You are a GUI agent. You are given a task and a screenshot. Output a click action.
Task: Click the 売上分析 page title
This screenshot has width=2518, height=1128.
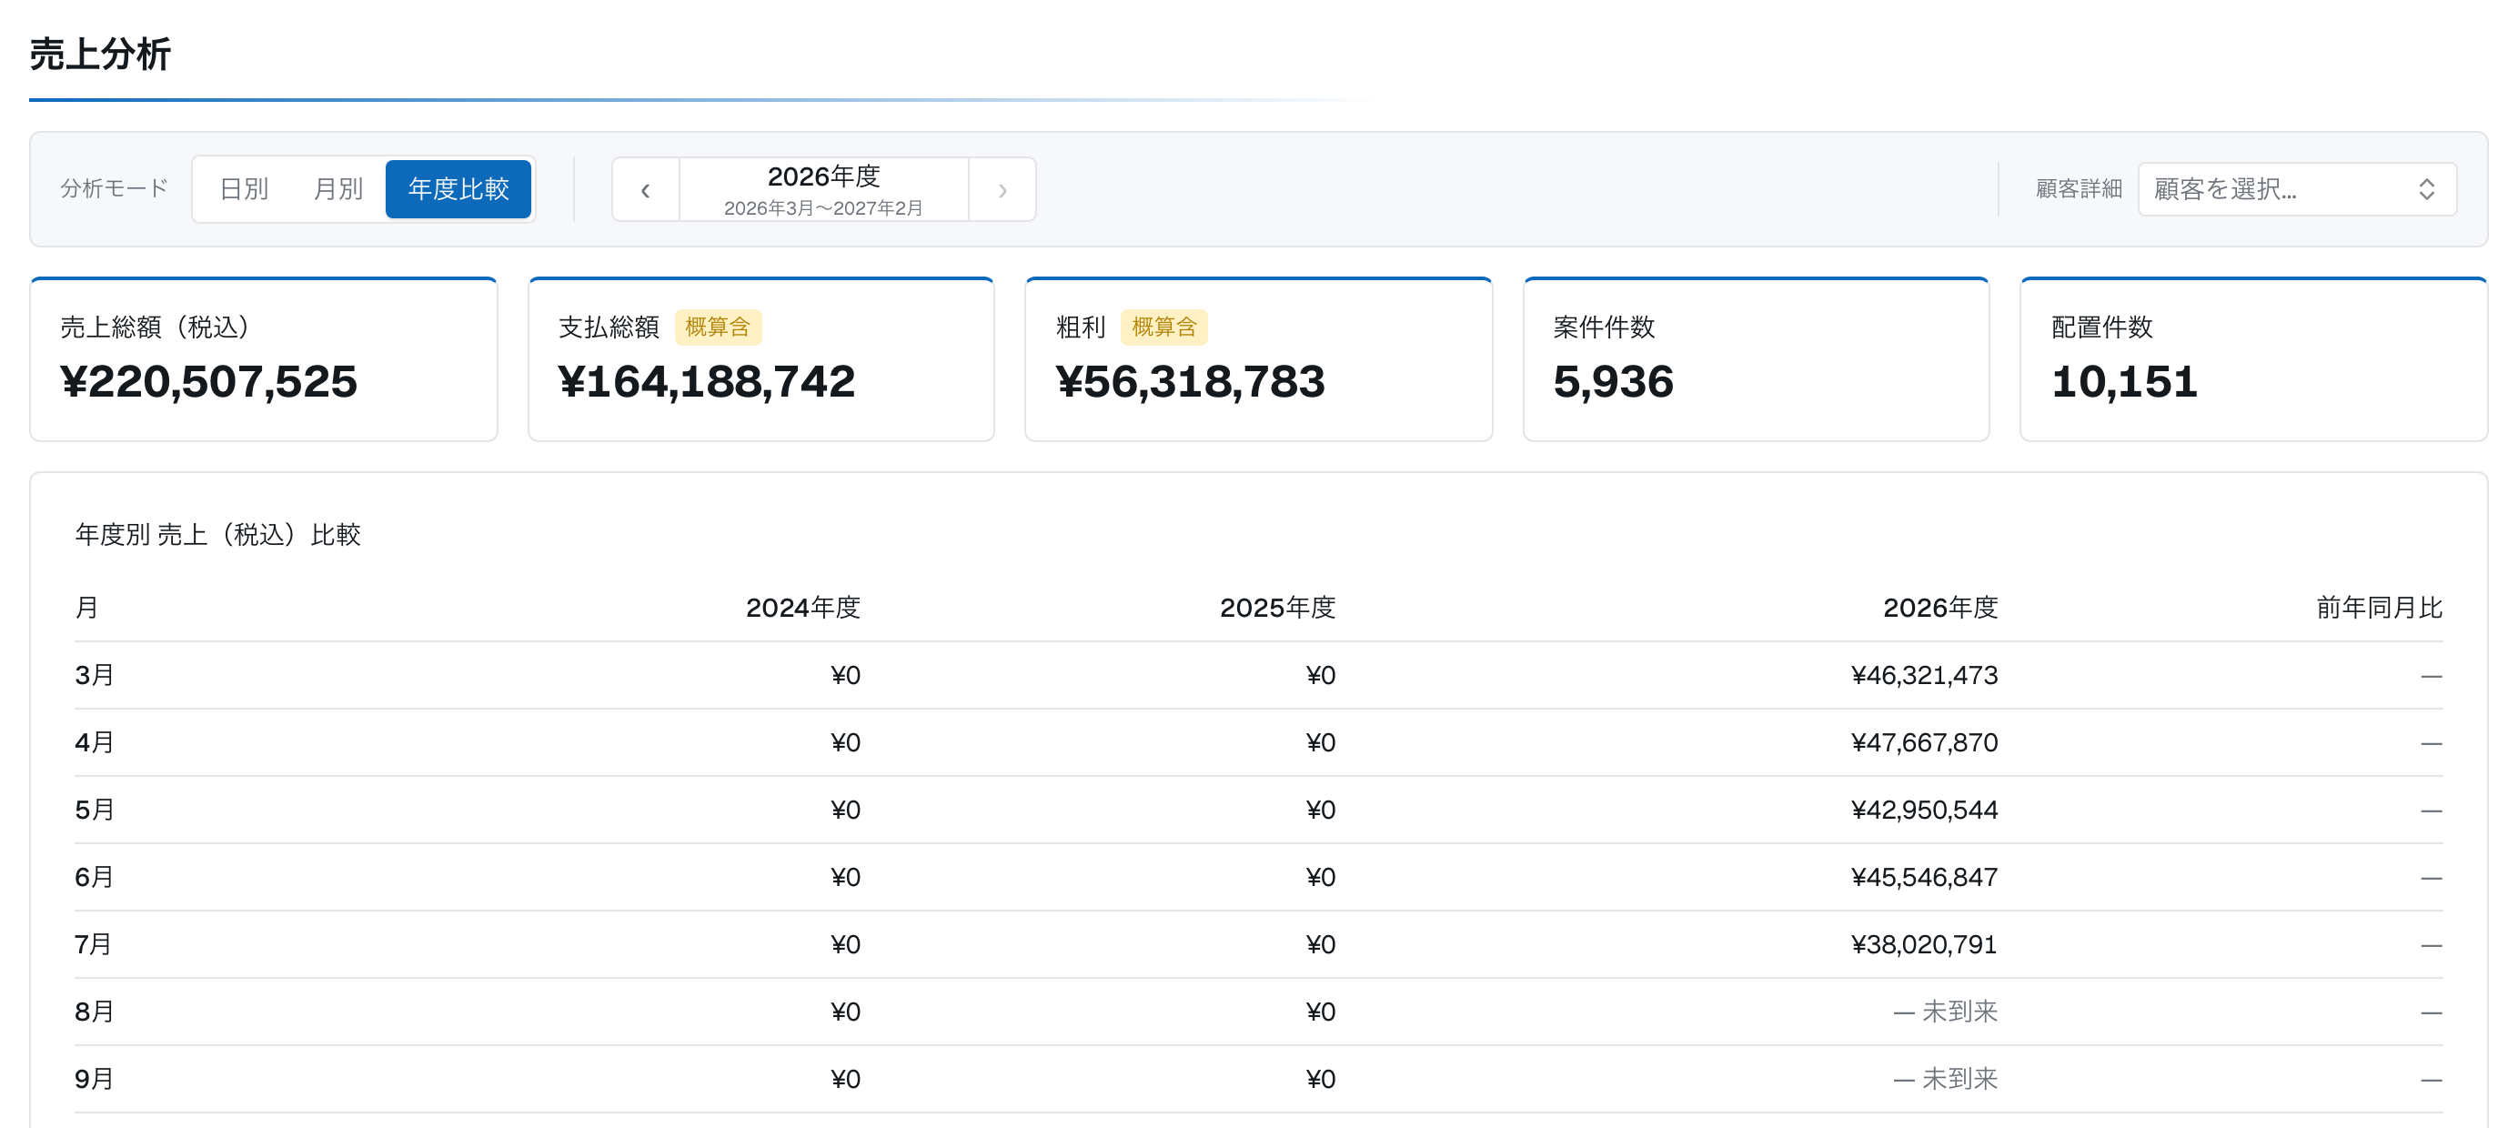coord(101,54)
